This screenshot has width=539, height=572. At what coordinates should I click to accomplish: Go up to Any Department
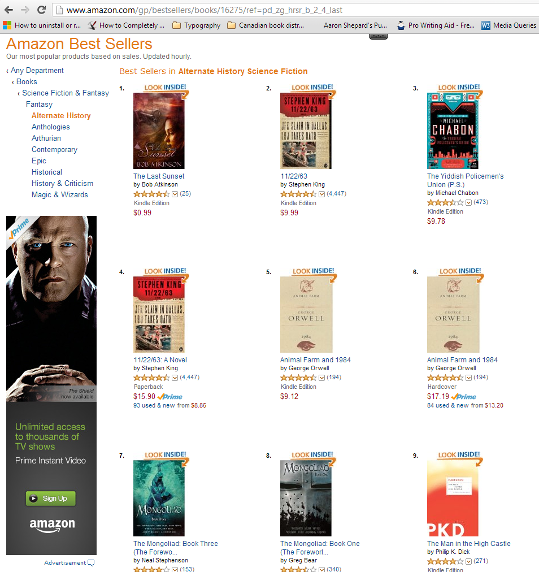click(37, 71)
